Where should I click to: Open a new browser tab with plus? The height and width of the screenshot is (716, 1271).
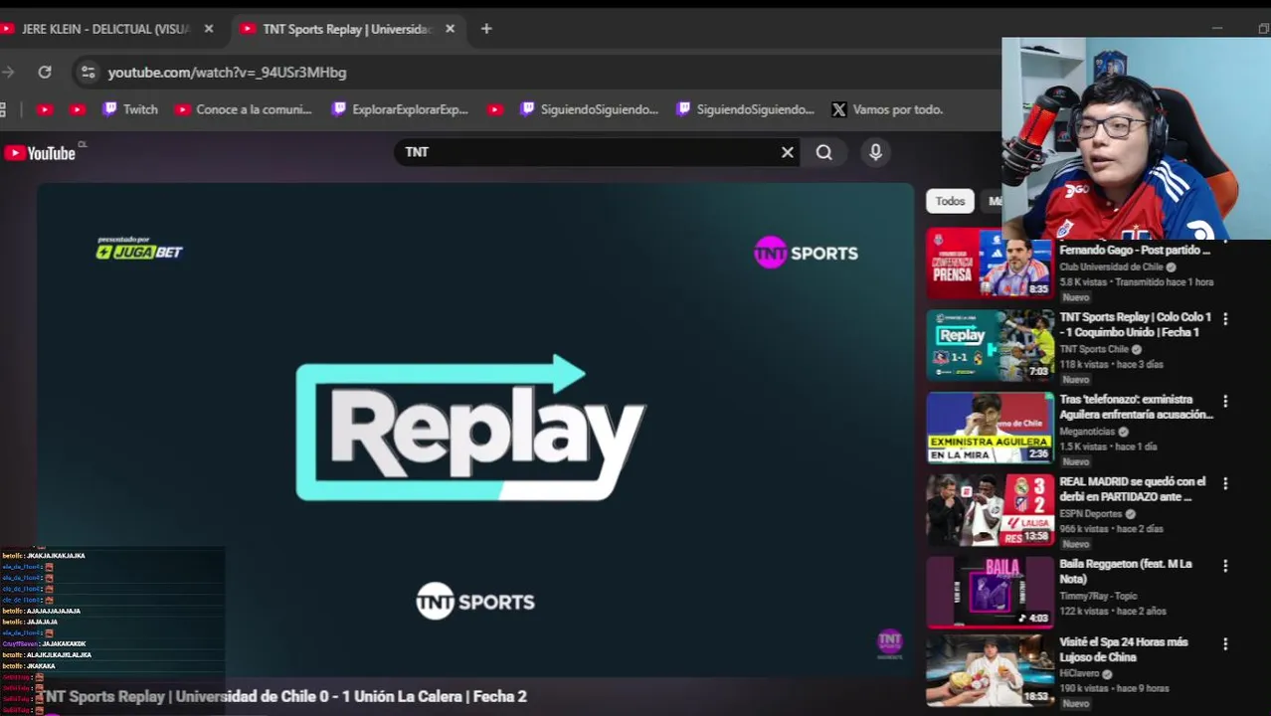(x=486, y=29)
